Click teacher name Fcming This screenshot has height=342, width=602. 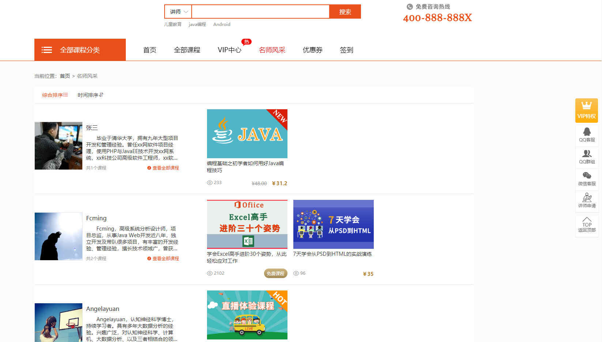click(x=96, y=218)
